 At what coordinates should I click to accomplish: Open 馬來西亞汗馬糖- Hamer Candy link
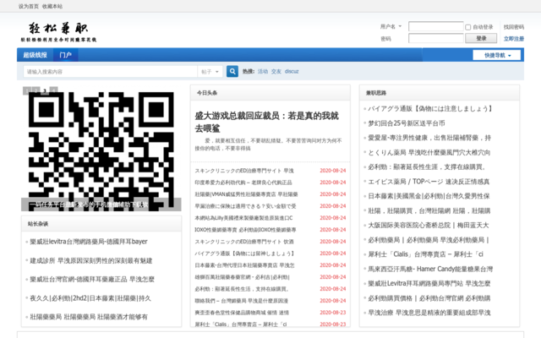pyautogui.click(x=430, y=269)
